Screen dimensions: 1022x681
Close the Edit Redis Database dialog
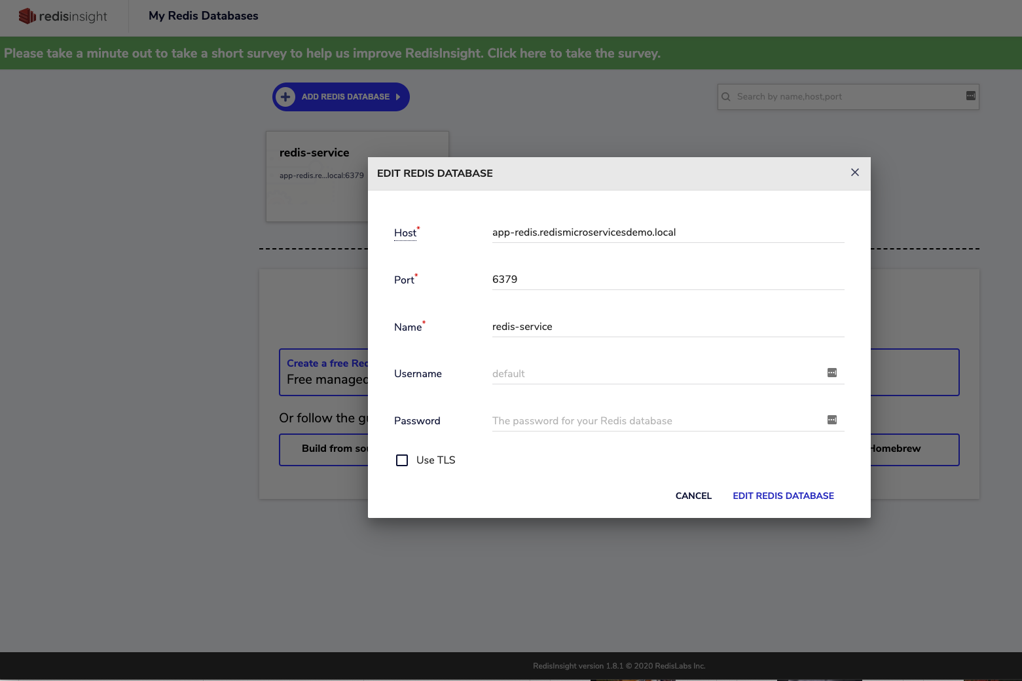click(x=854, y=172)
